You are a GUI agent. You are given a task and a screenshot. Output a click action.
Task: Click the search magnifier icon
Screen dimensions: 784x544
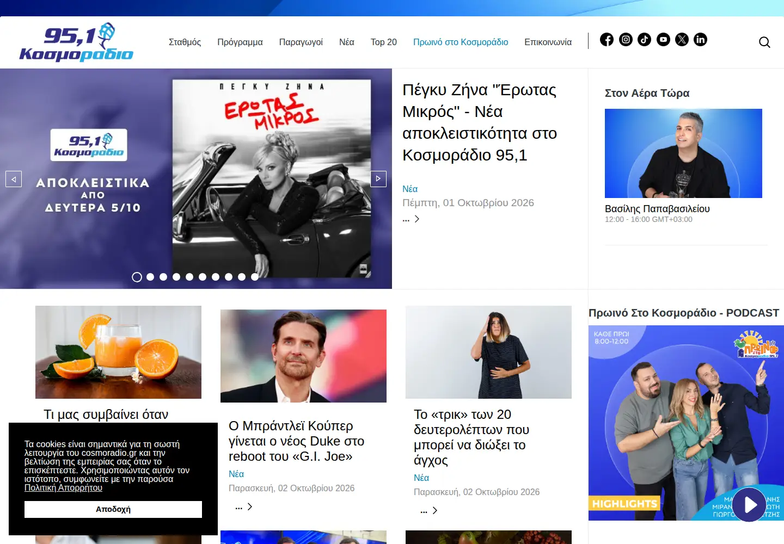pos(764,42)
